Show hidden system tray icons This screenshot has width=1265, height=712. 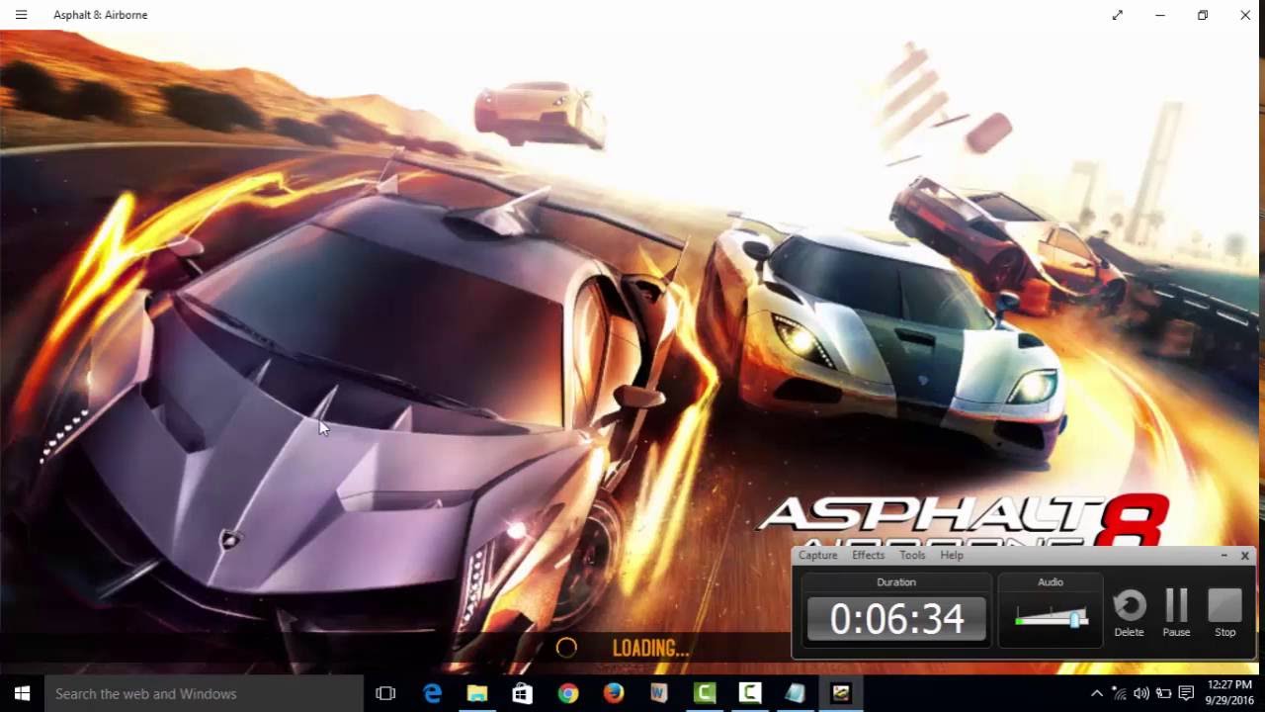[1096, 694]
